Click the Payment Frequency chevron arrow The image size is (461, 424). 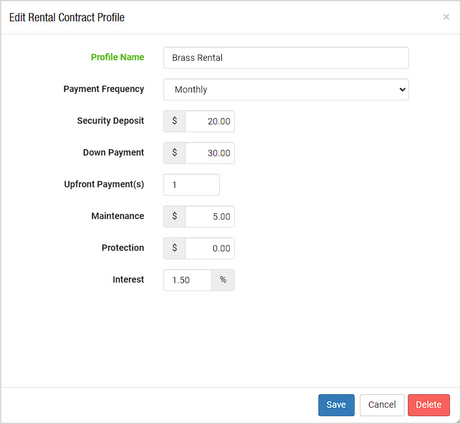[x=403, y=89]
